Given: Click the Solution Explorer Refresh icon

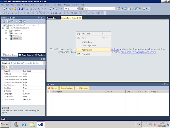Looking at the screenshot, I should coord(12,22).
